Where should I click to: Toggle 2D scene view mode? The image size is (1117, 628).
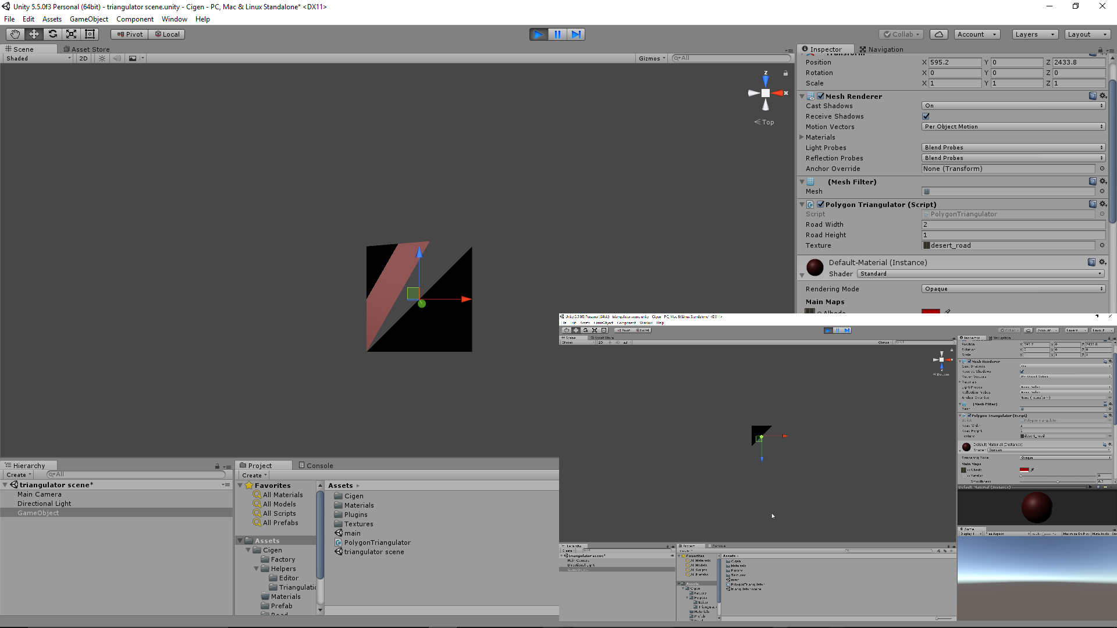(x=83, y=58)
